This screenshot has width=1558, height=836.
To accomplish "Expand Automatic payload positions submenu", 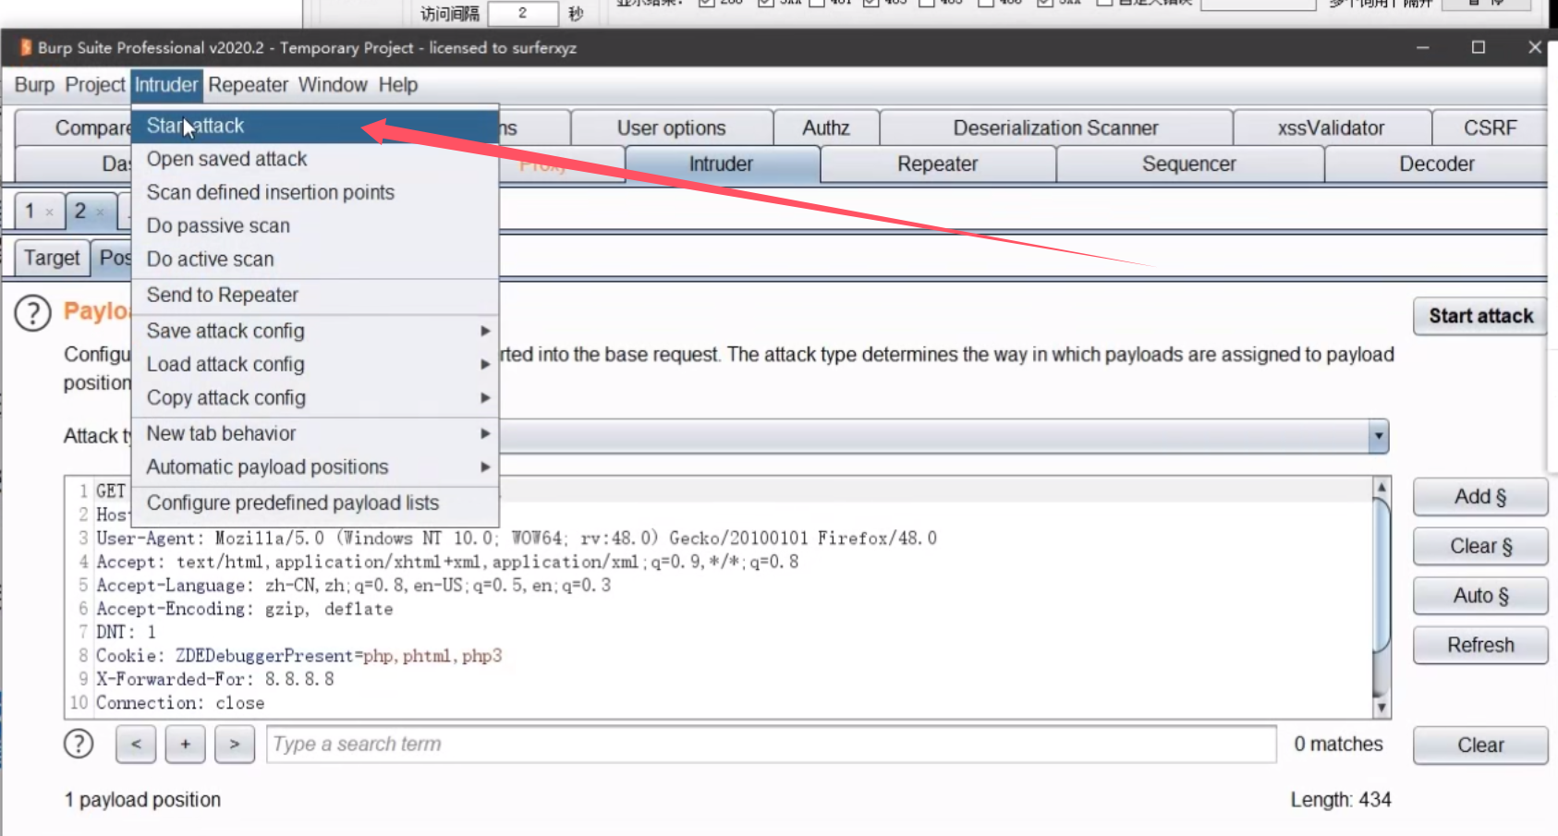I will (x=485, y=466).
